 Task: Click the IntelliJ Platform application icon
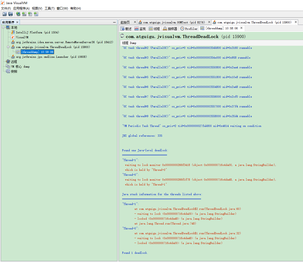point(13,32)
